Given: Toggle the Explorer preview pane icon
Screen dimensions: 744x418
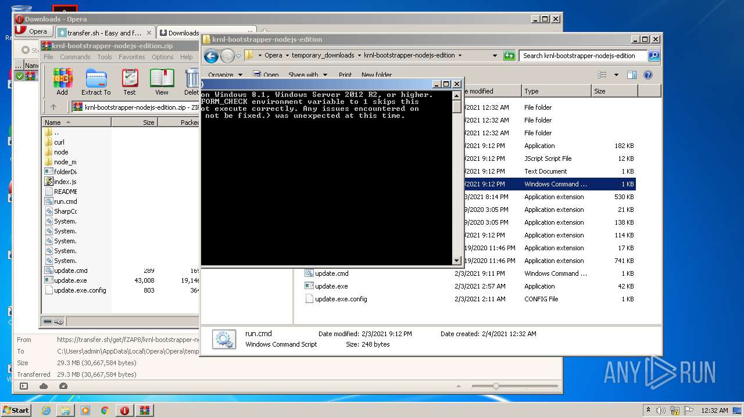Looking at the screenshot, I should click(632, 75).
